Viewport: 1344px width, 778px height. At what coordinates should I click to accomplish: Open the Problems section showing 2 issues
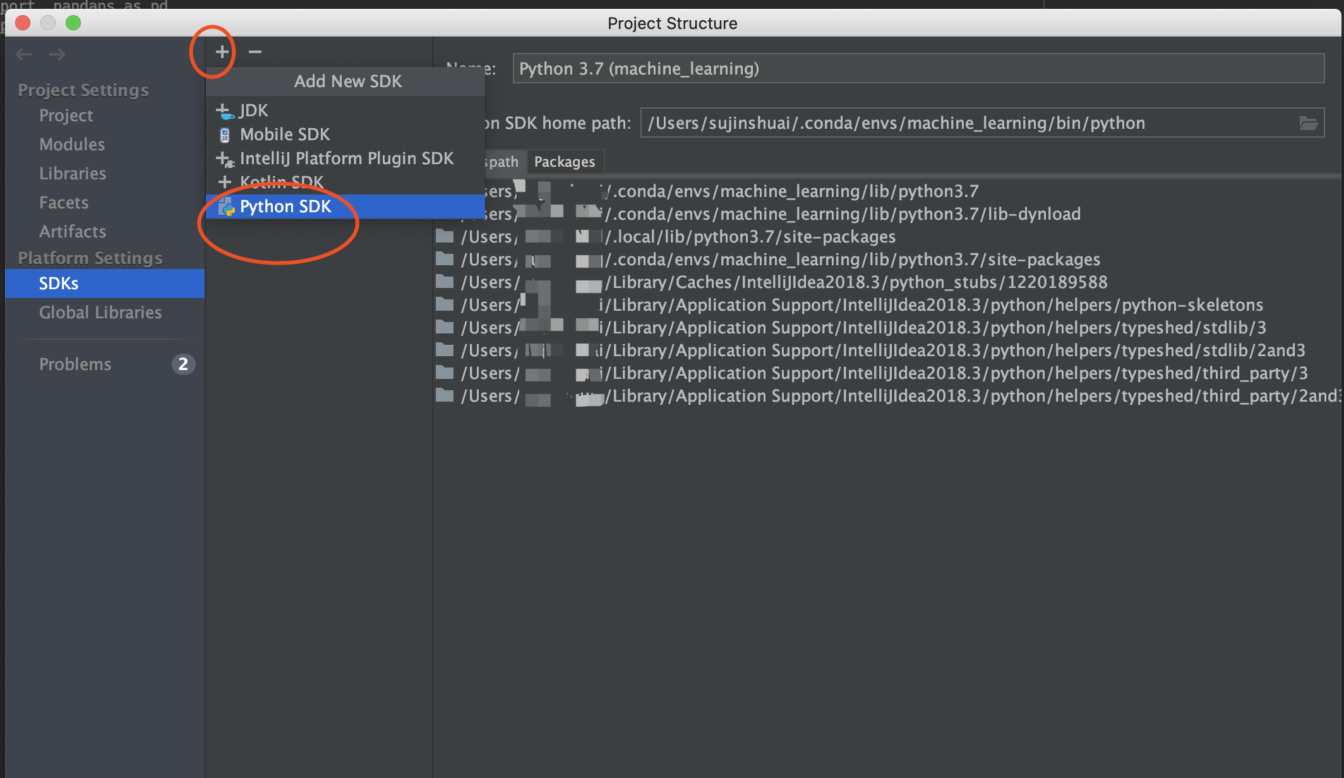coord(75,364)
